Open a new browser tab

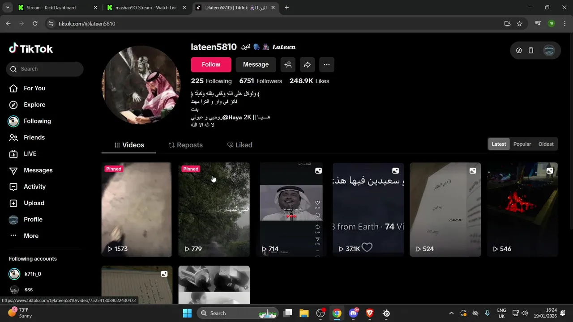pos(286,8)
